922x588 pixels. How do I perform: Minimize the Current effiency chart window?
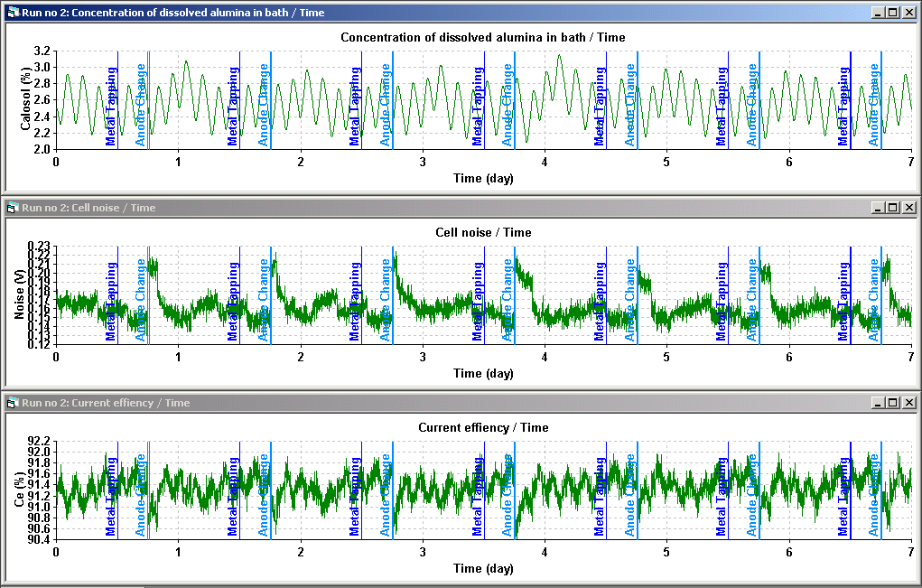click(x=879, y=403)
